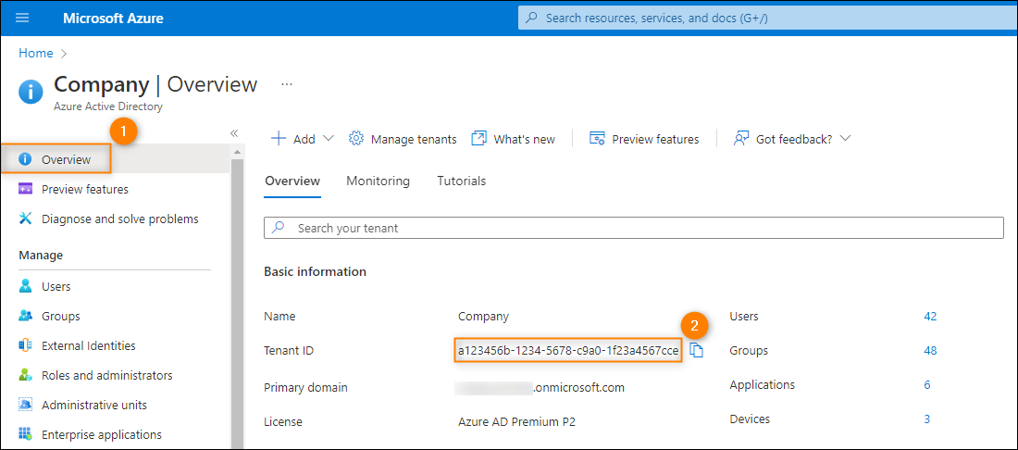Focus the Search your tenant field
The image size is (1018, 450).
click(x=634, y=228)
